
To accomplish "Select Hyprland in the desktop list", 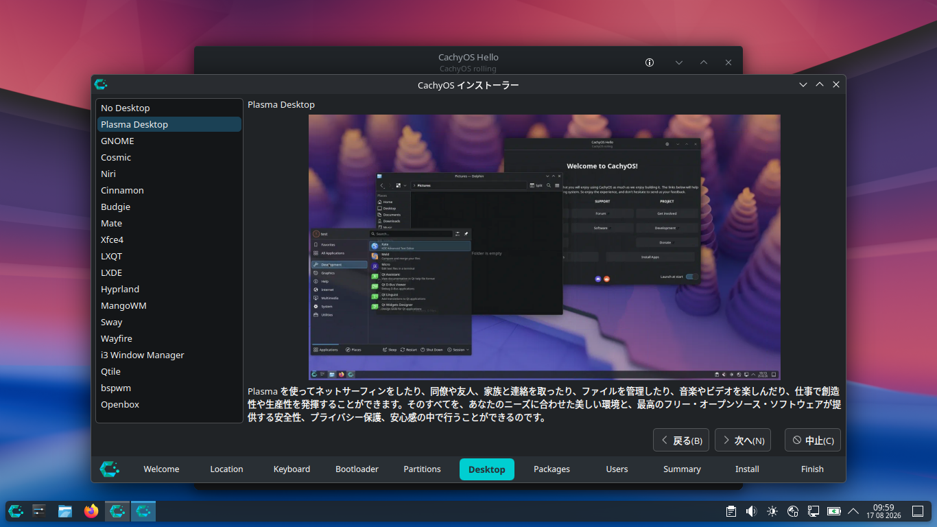I will [169, 289].
